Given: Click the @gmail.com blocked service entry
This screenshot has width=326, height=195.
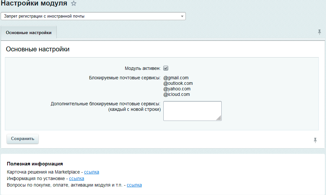Looking at the screenshot, I should click(x=176, y=78).
